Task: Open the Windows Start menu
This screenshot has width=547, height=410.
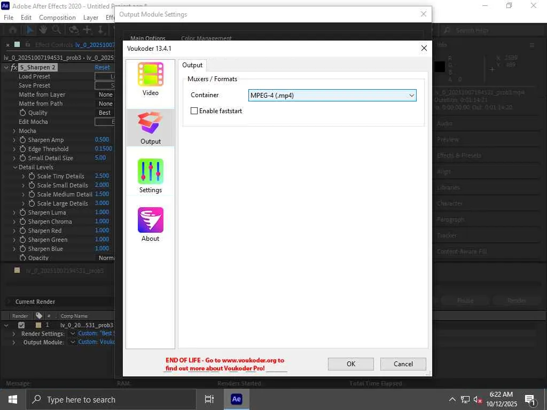Action: click(13, 399)
